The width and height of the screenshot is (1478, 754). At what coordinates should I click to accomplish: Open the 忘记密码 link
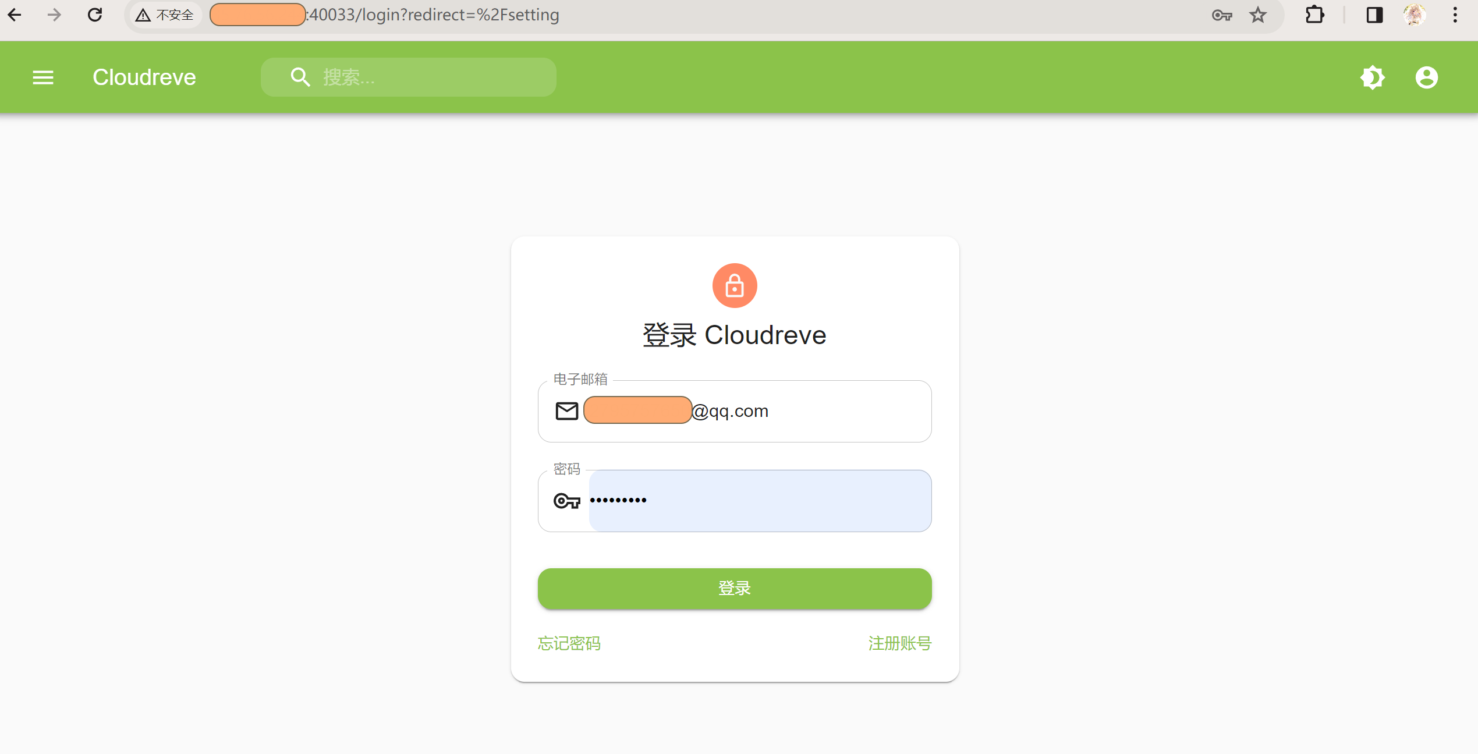(x=569, y=643)
